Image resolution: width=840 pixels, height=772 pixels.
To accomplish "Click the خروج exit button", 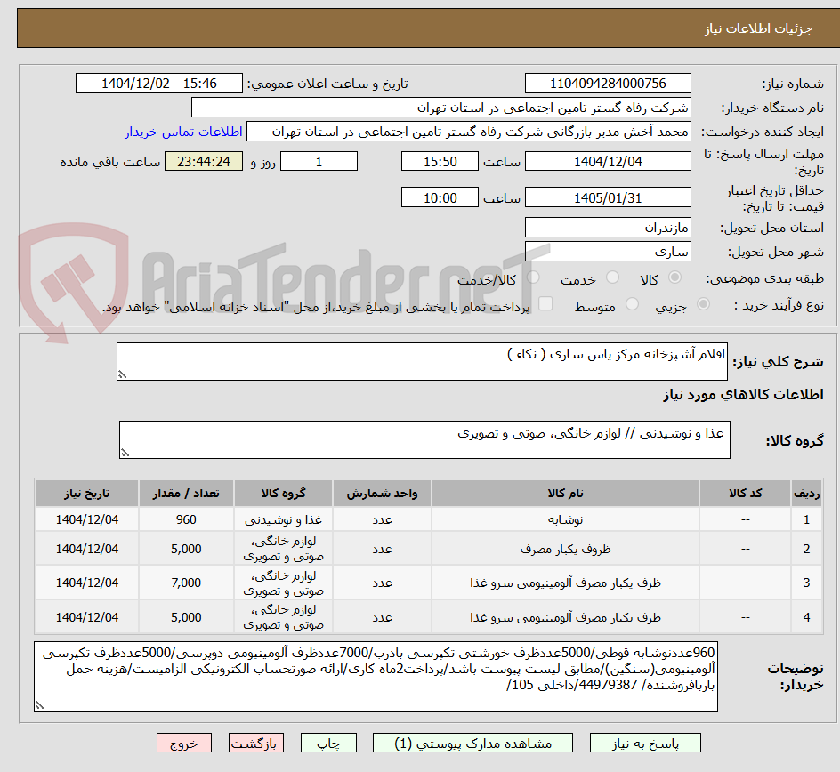I will coord(183,743).
